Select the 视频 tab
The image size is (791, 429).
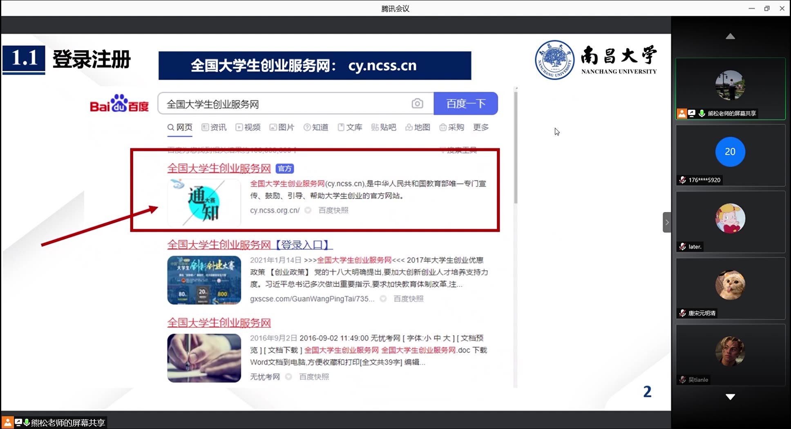(x=248, y=128)
